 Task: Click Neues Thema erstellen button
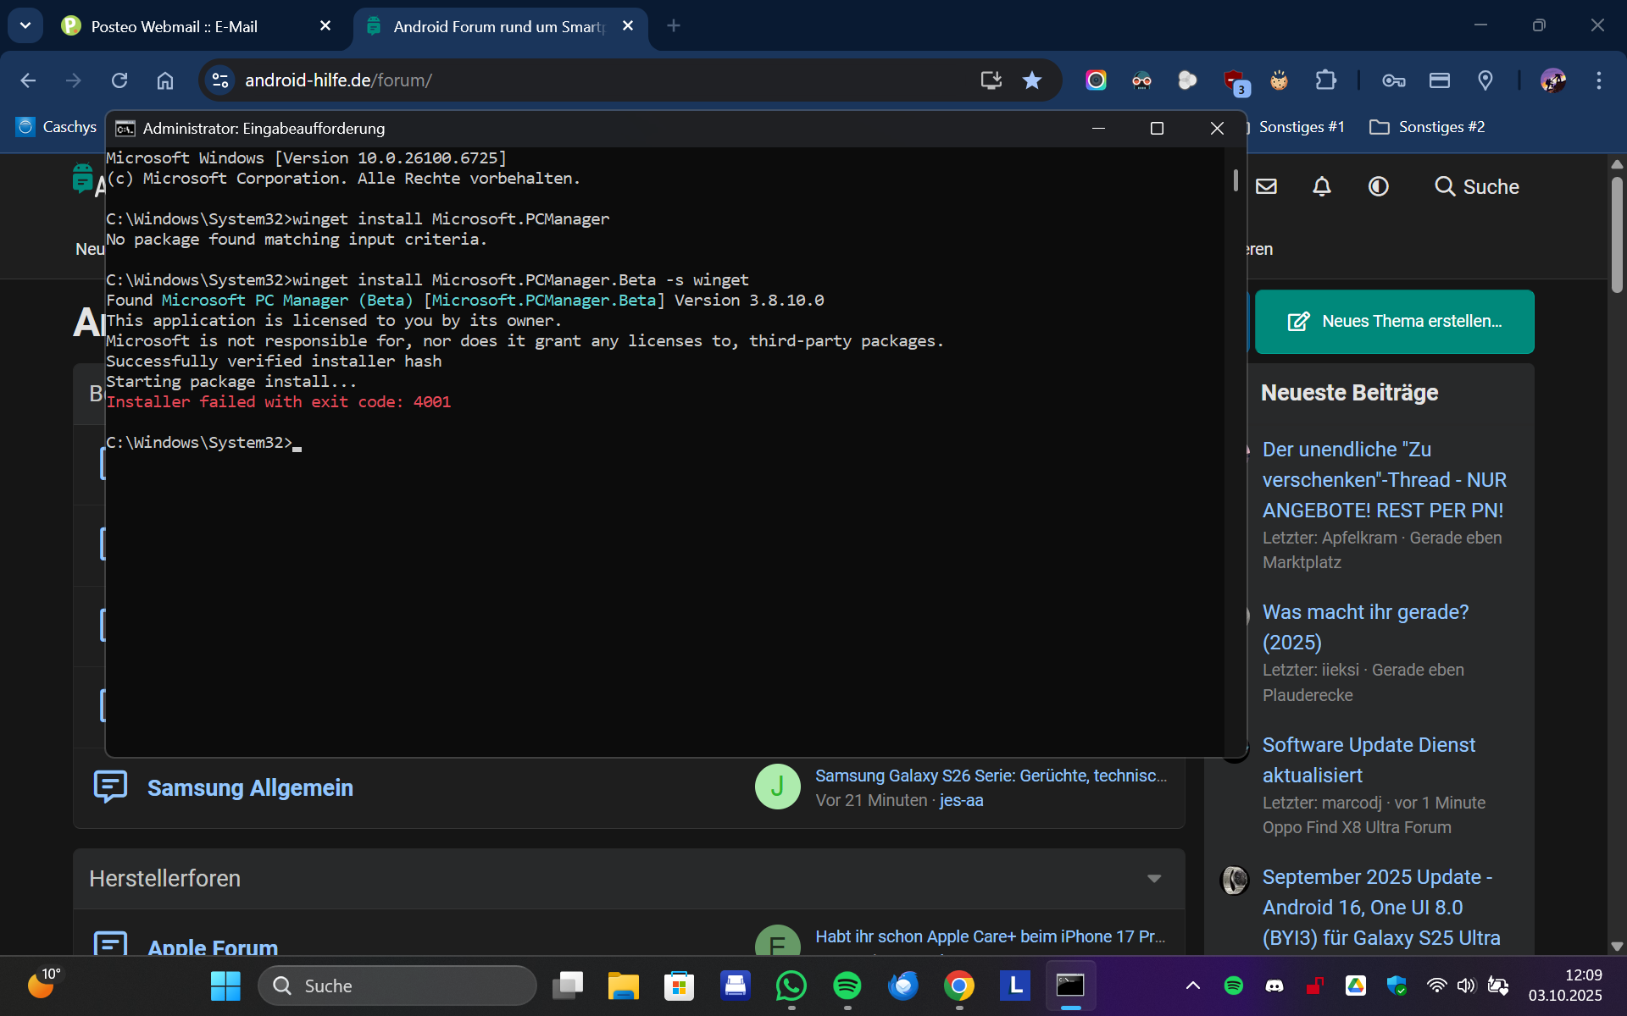tap(1394, 322)
